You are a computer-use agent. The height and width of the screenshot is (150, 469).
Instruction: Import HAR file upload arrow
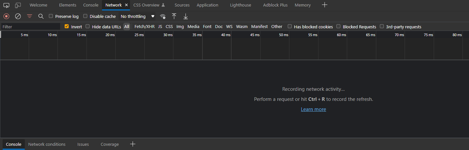[174, 16]
